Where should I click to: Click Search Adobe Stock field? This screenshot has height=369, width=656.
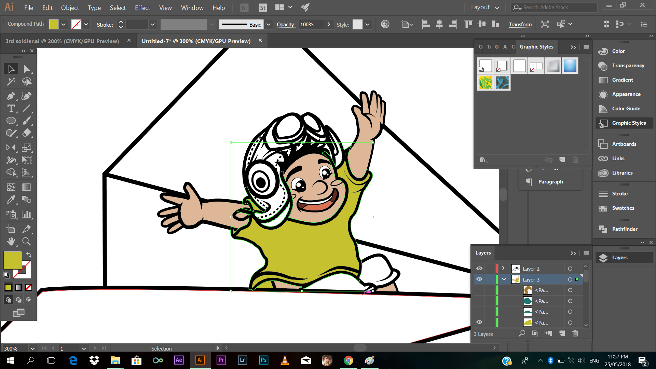pyautogui.click(x=554, y=7)
